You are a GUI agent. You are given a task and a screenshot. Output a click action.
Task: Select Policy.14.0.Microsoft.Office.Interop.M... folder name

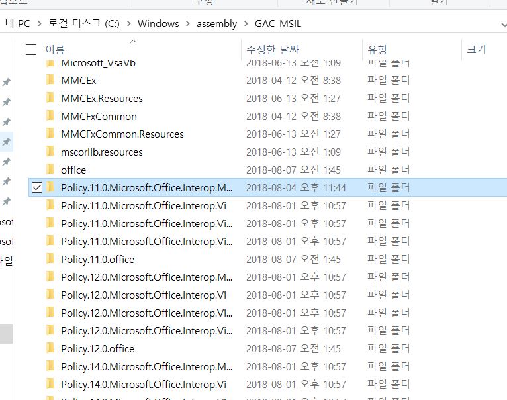pyautogui.click(x=146, y=366)
